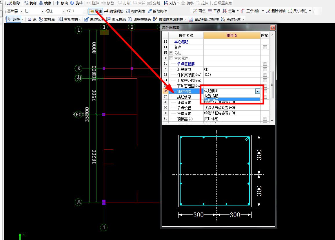Select the 旋转点 rotate point tool
335x240 pixels.
(47, 19)
